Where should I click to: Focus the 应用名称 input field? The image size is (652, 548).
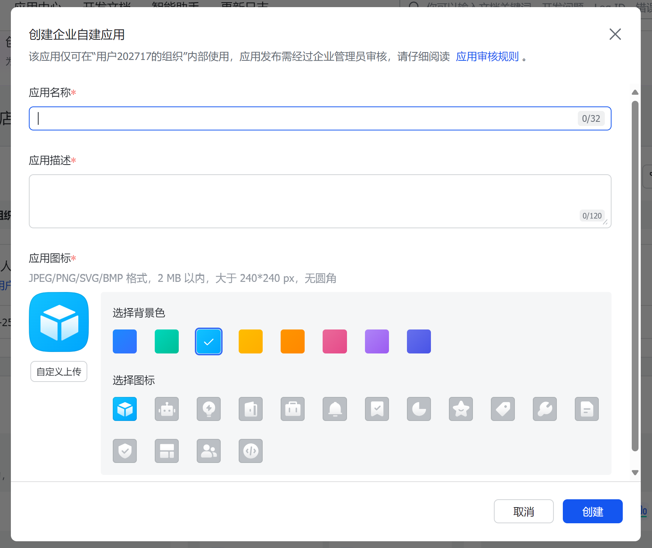pyautogui.click(x=320, y=118)
